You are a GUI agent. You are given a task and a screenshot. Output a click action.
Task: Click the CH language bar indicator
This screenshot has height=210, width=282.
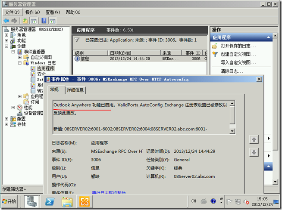point(194,201)
